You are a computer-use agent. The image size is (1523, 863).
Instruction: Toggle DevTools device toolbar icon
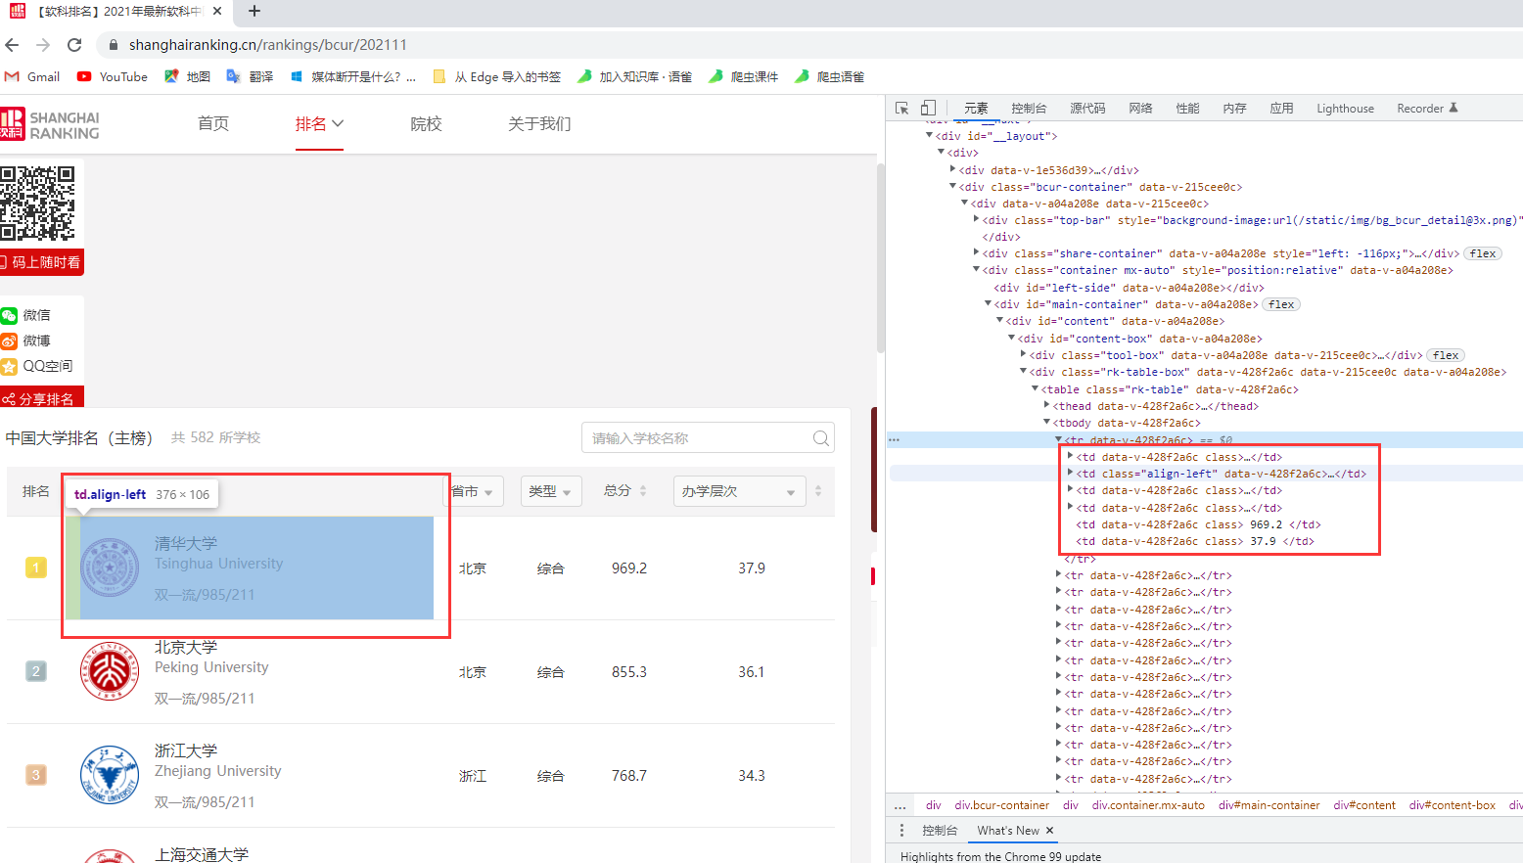coord(928,108)
